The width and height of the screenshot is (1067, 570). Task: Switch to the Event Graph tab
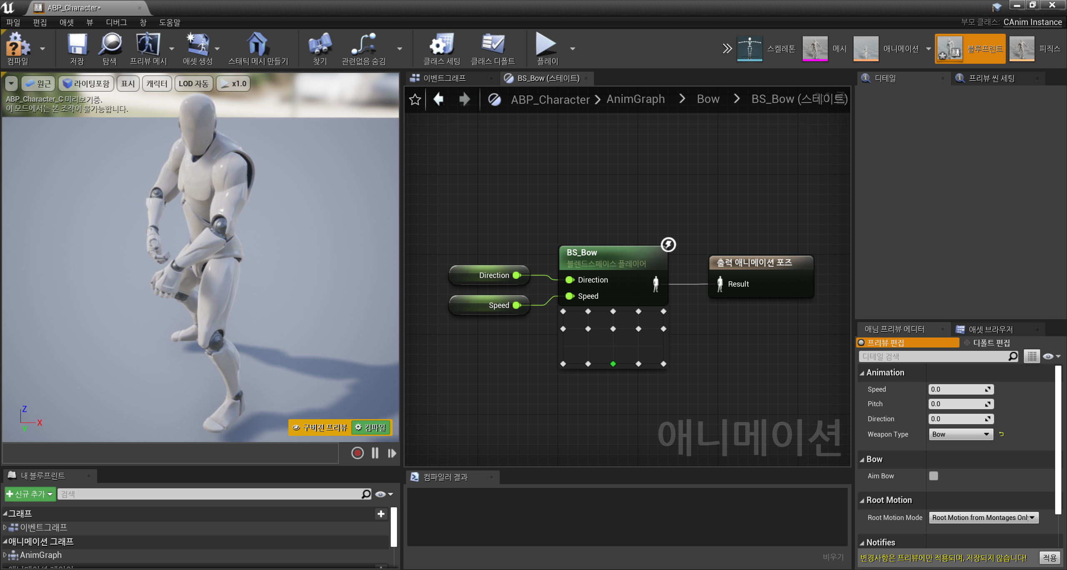[x=444, y=78]
